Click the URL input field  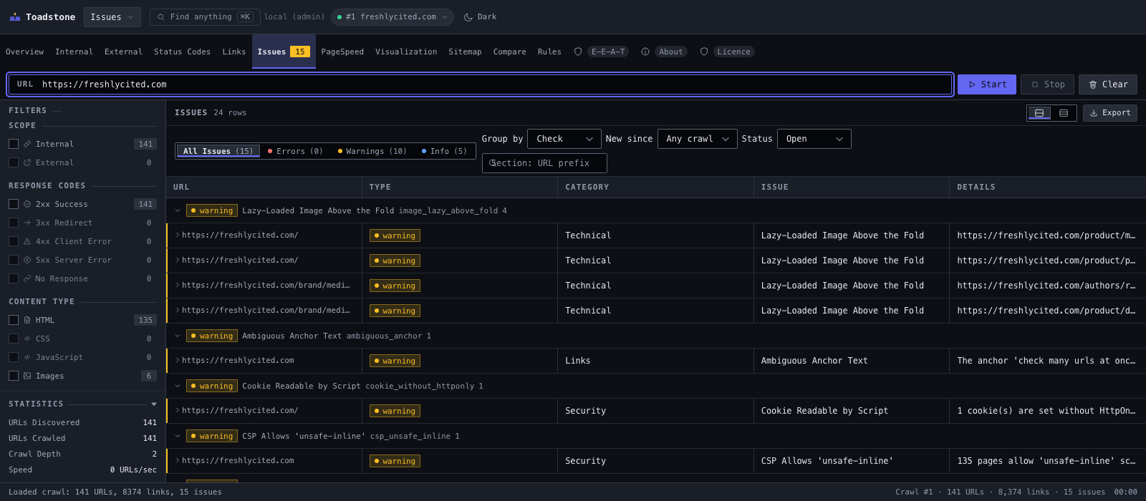click(x=480, y=84)
